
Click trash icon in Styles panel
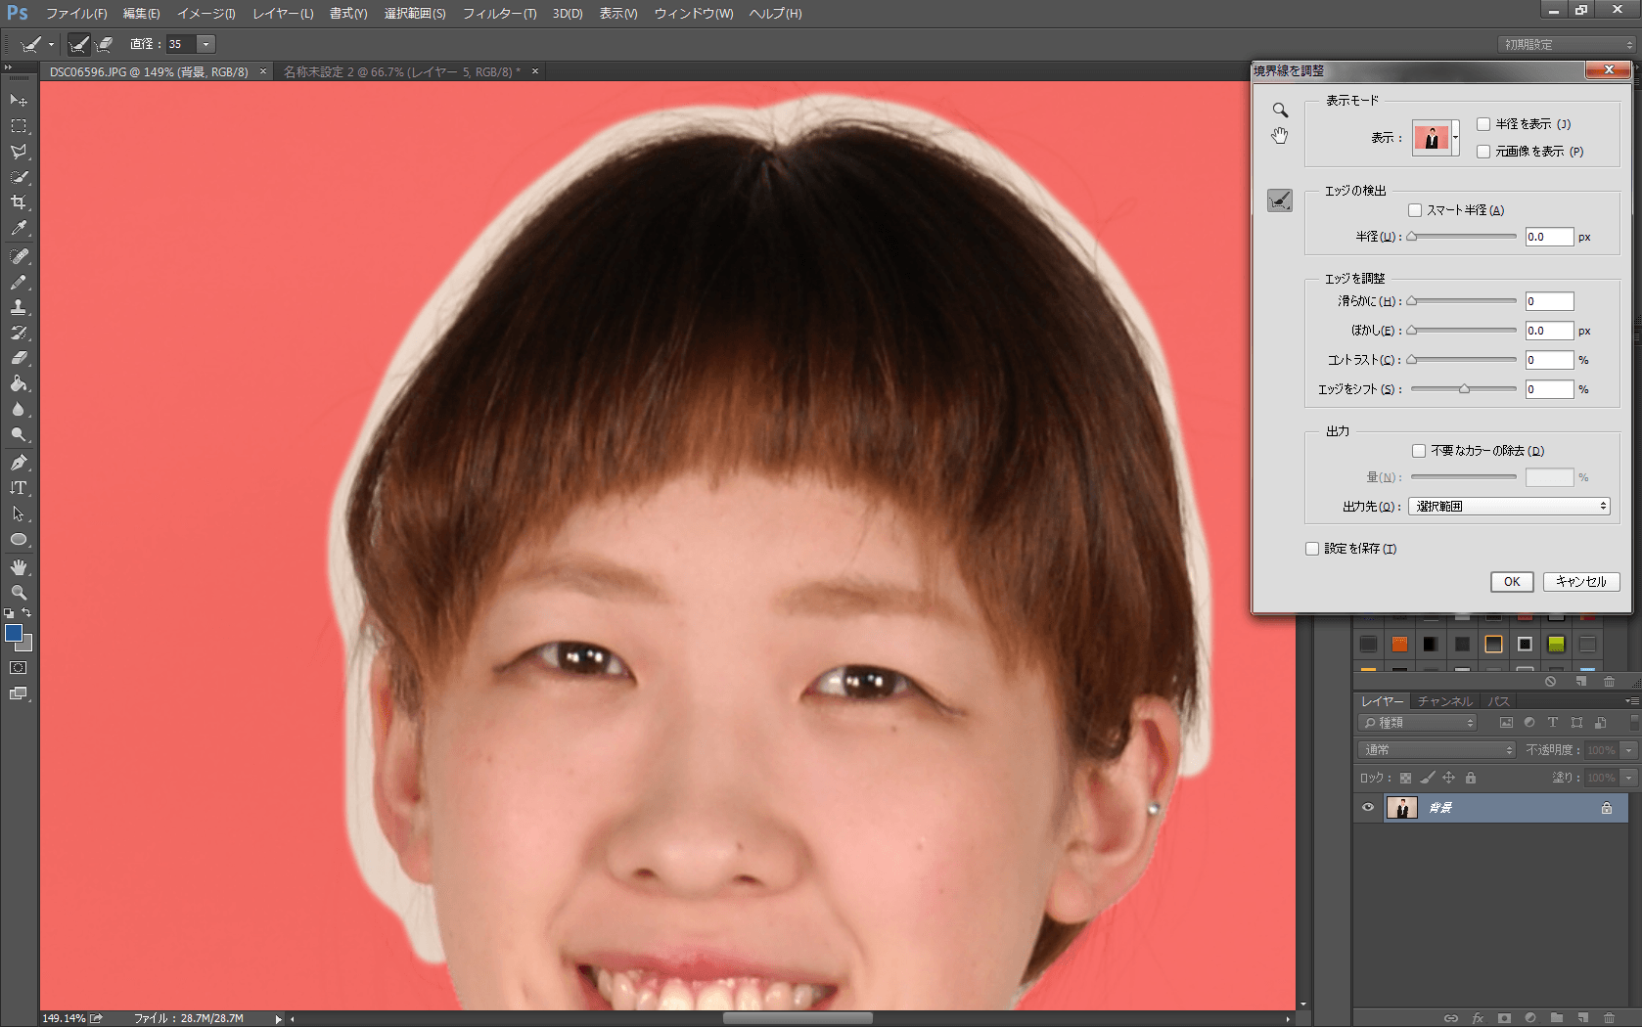pyautogui.click(x=1609, y=681)
